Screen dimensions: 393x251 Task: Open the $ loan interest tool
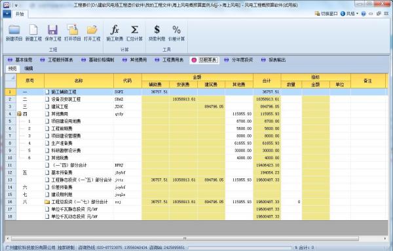157,29
